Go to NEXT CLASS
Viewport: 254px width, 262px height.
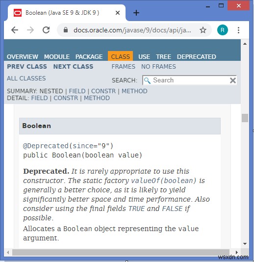click(x=73, y=67)
